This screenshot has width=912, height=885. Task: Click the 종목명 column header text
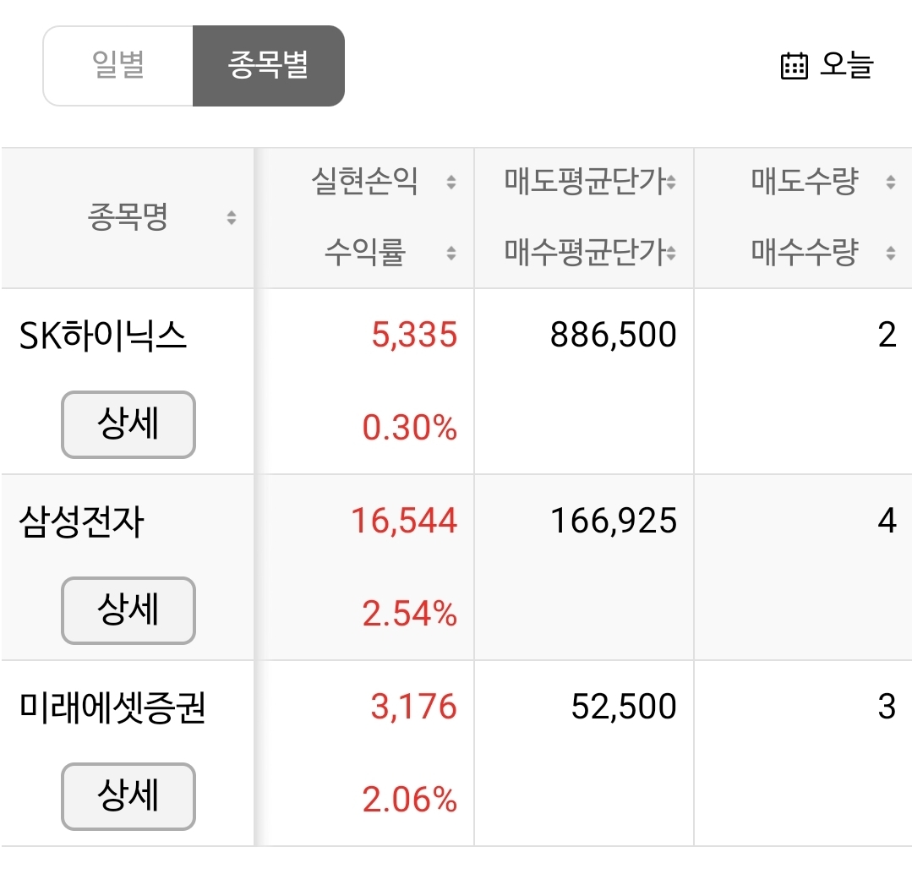pyautogui.click(x=128, y=217)
